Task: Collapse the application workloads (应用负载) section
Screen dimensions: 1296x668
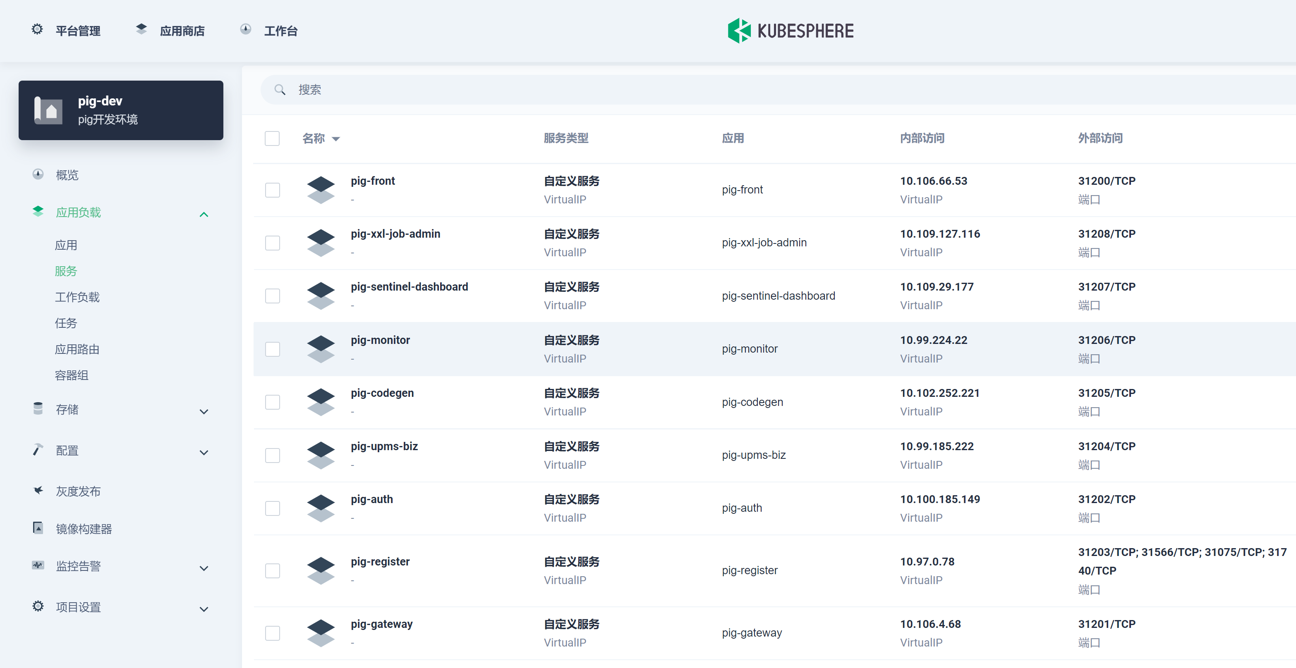Action: [x=204, y=215]
